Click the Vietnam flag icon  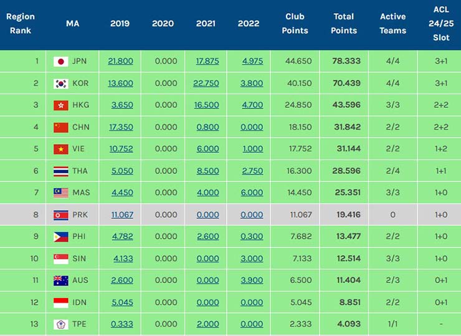[60, 149]
